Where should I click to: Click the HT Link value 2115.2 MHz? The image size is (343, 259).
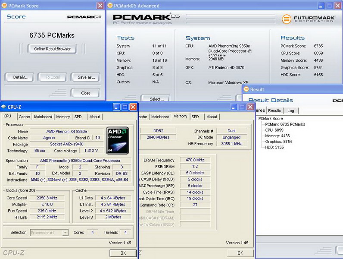coord(47,217)
